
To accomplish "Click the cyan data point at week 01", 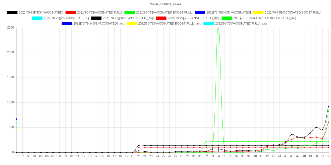I will click(16, 123).
